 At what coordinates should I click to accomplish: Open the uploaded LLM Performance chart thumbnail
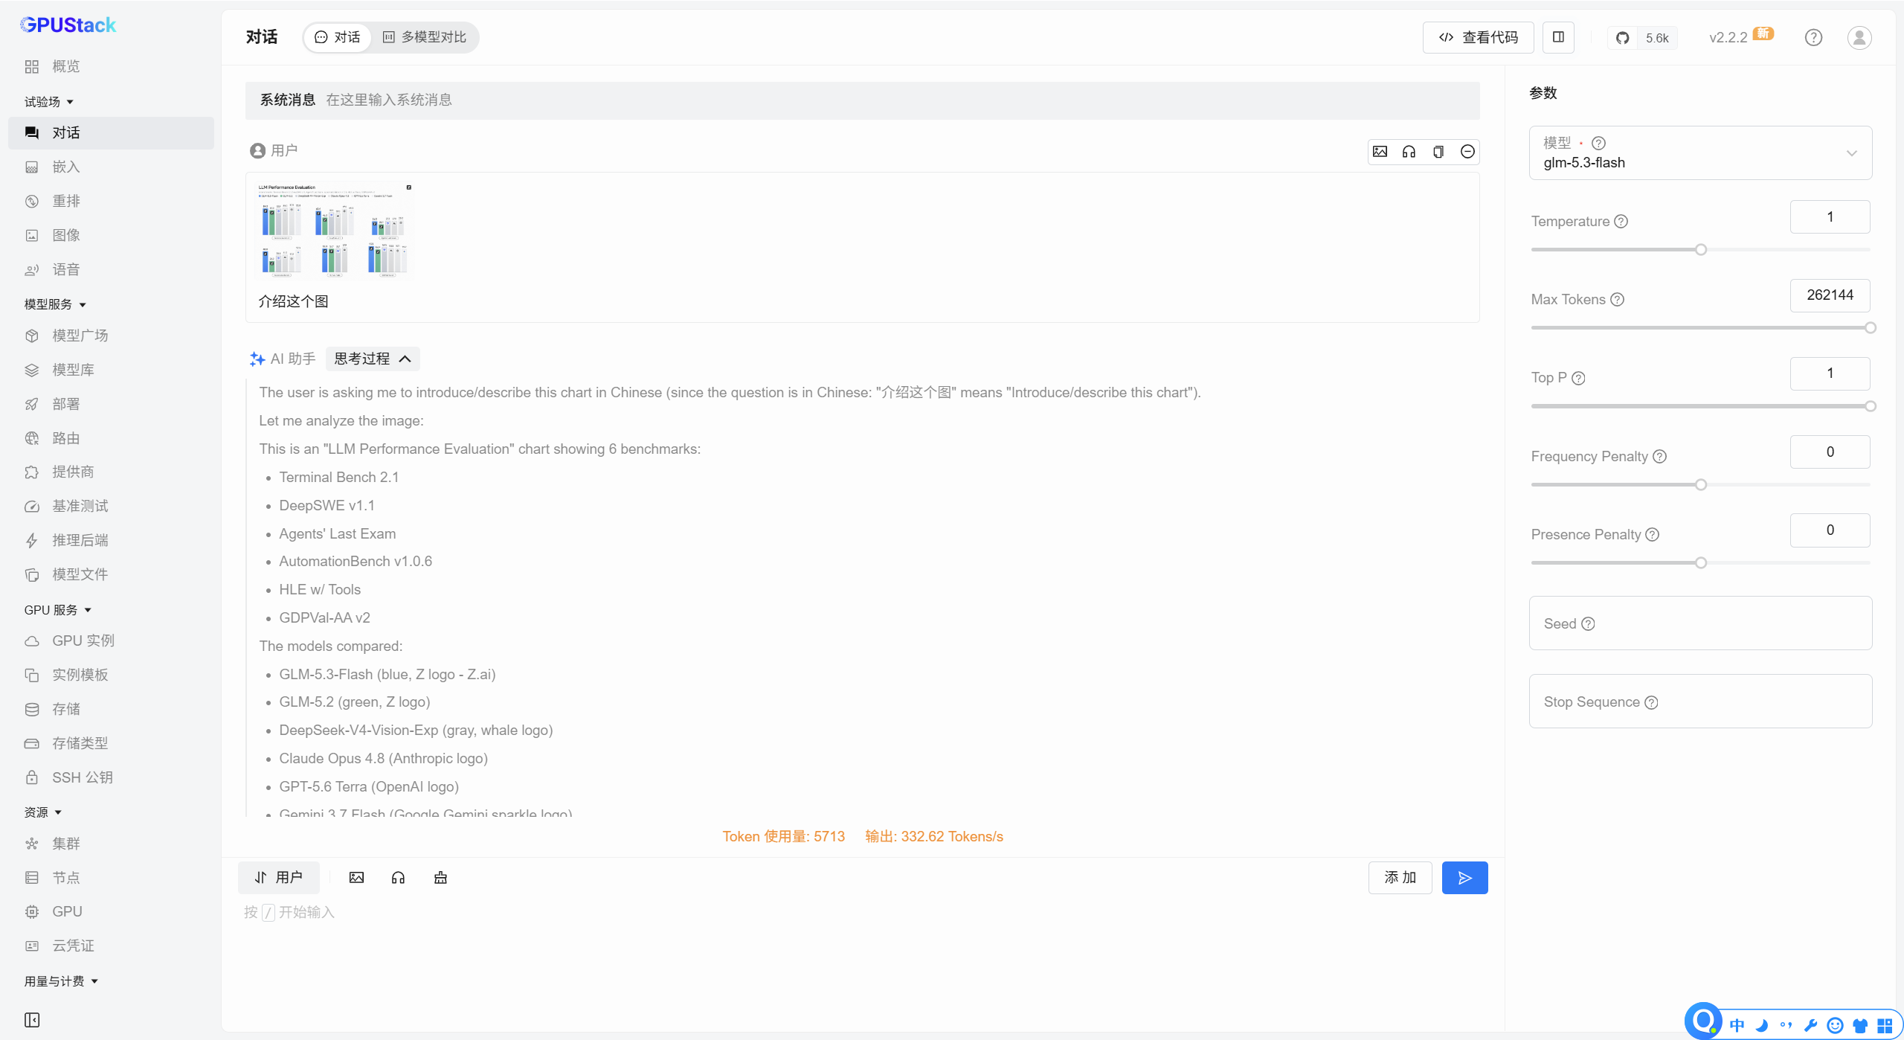coord(334,231)
